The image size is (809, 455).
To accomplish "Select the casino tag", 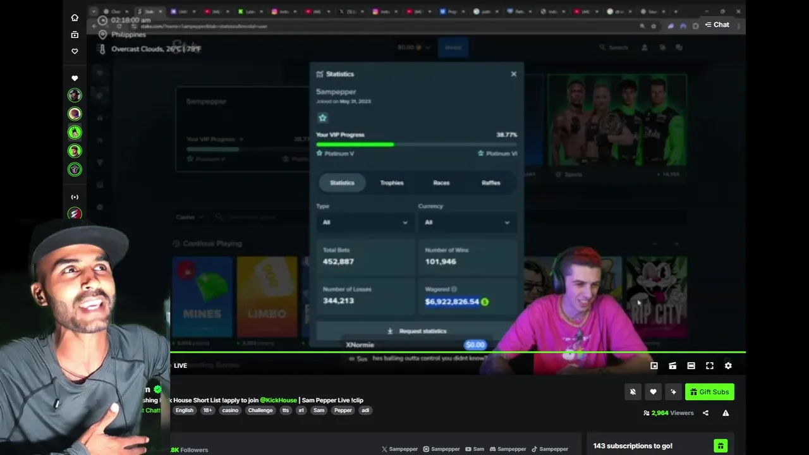I will [x=230, y=410].
